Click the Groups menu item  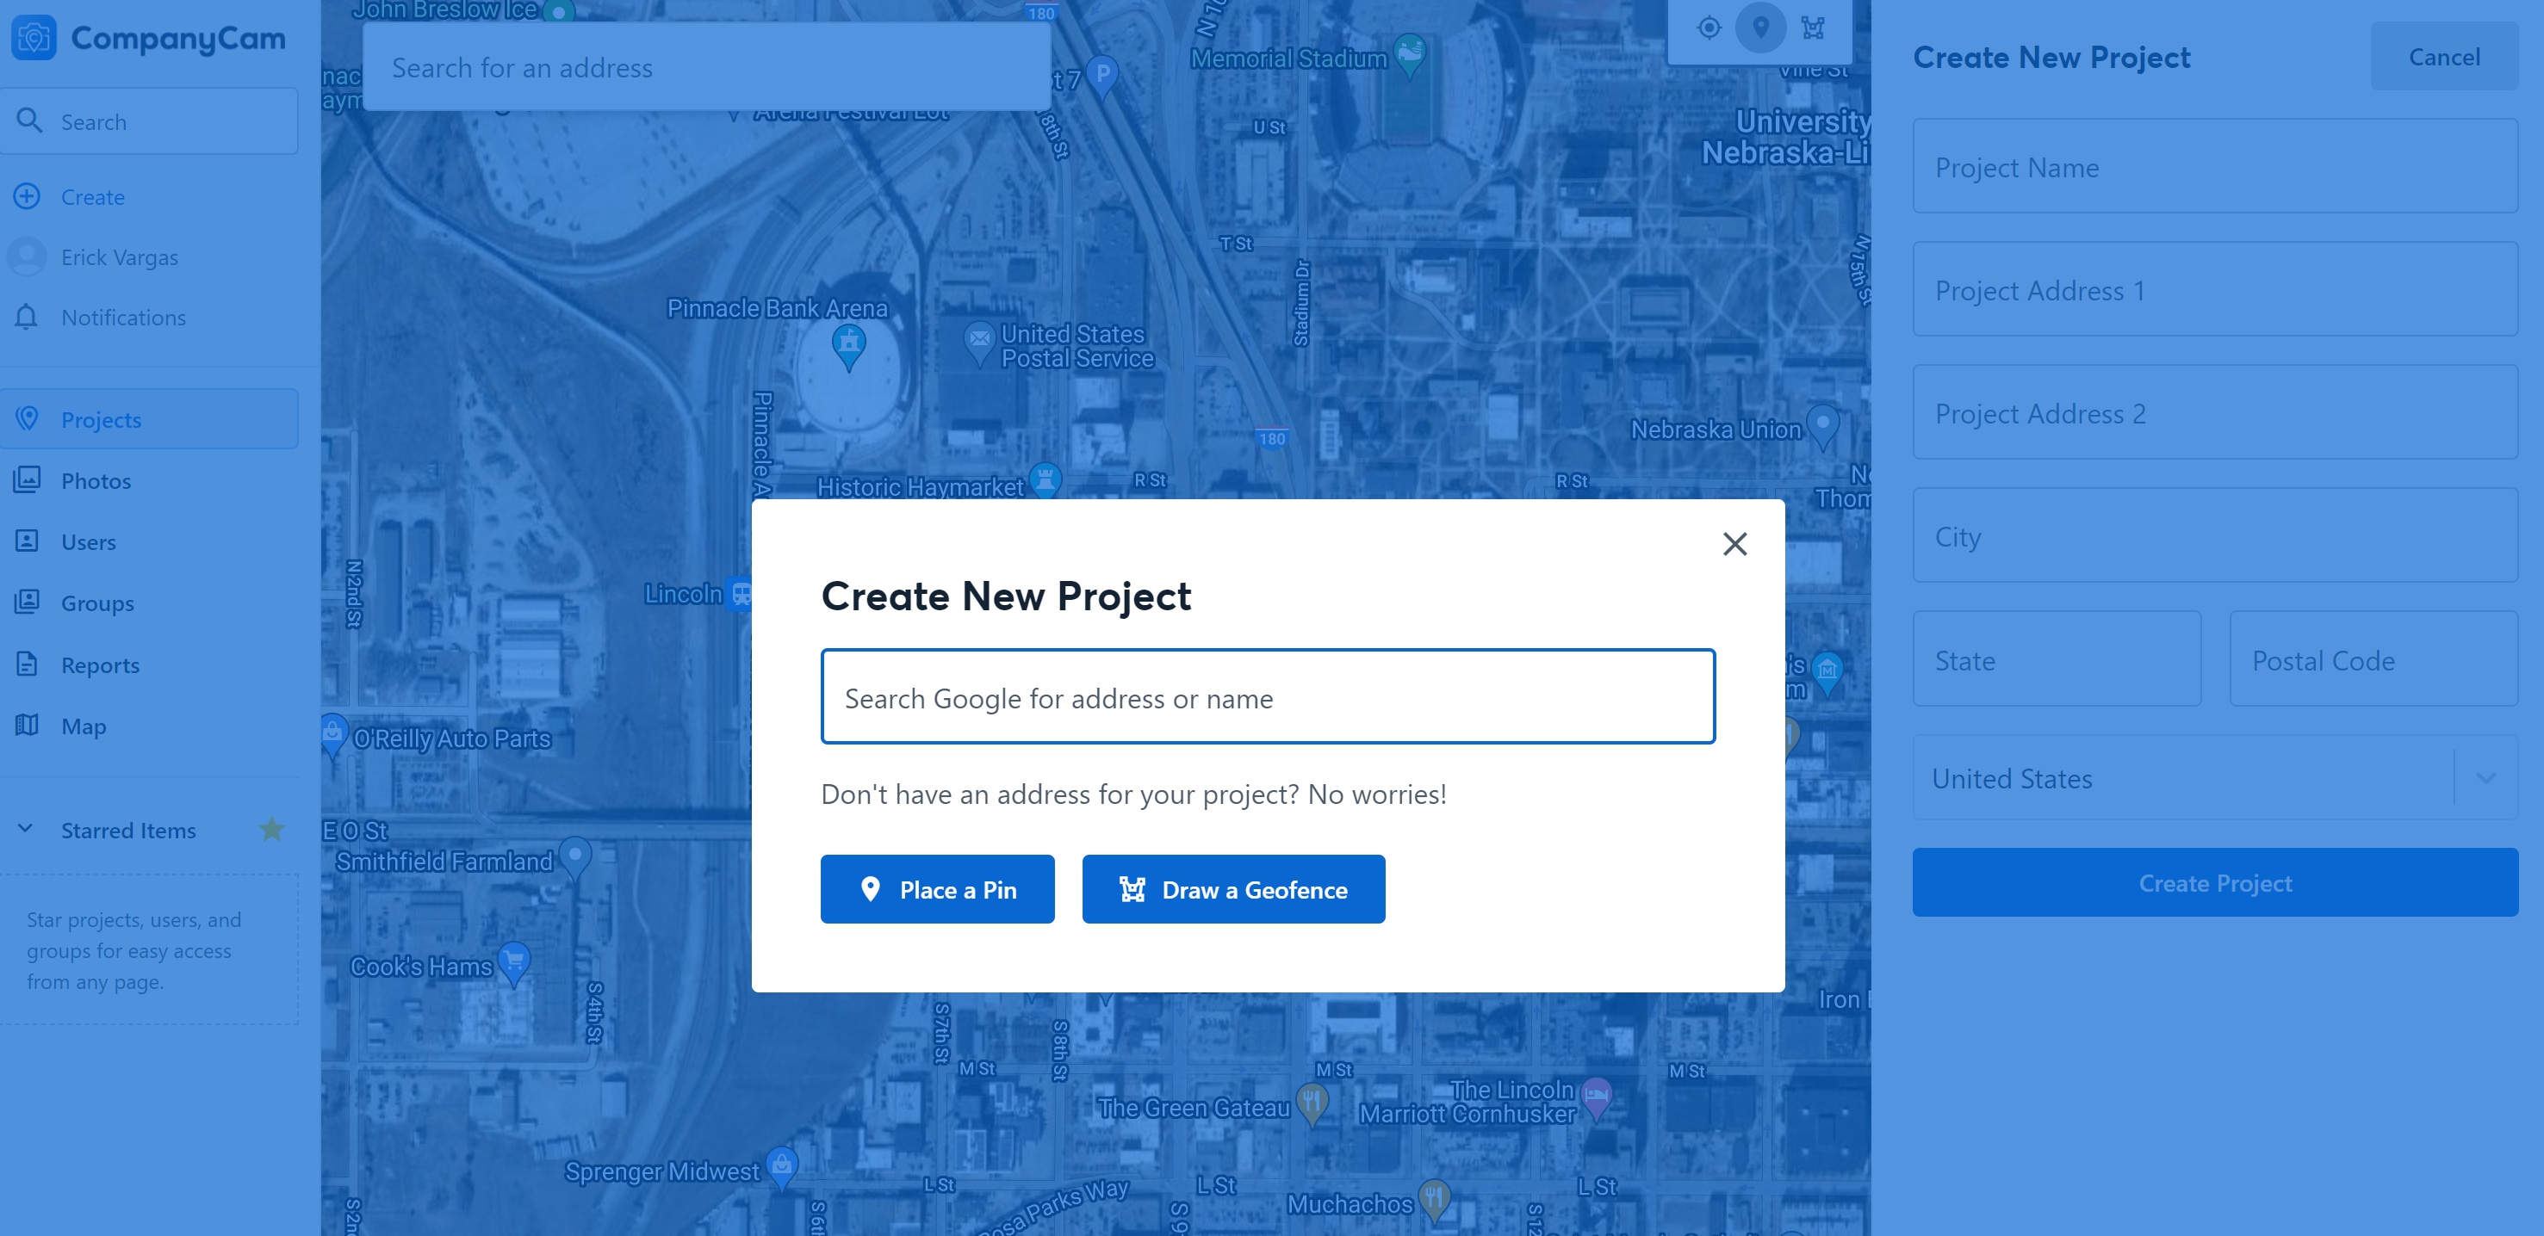click(97, 602)
